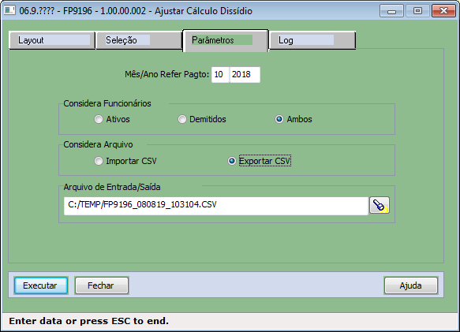460x332 pixels.
Task: Click the Executar button
Action: click(41, 285)
